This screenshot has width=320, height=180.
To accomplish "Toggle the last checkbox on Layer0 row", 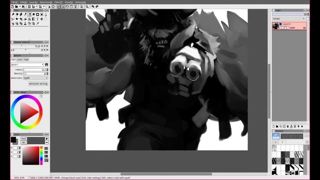I will coord(288,28).
